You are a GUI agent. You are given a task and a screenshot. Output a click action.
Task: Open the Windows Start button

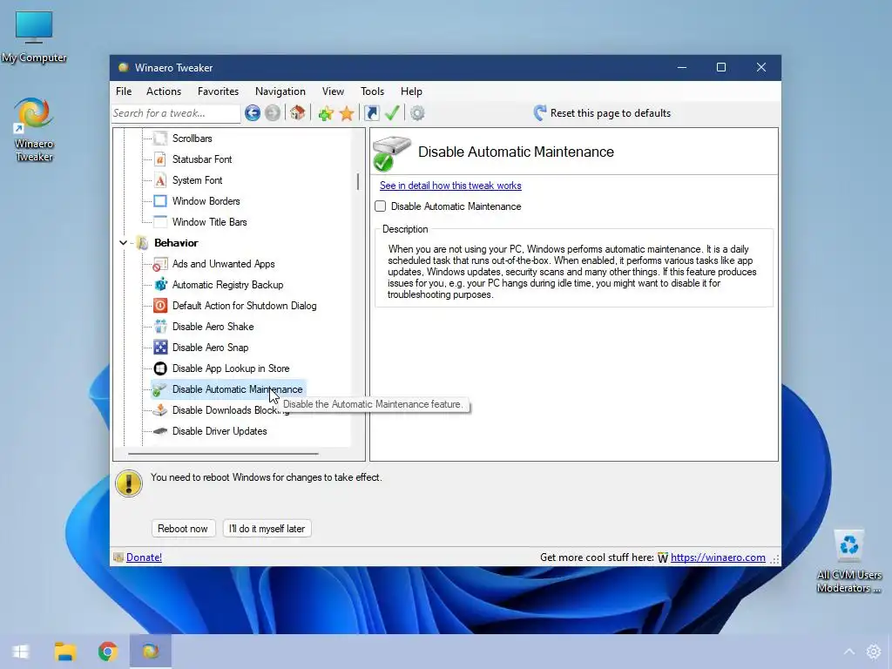(x=21, y=652)
